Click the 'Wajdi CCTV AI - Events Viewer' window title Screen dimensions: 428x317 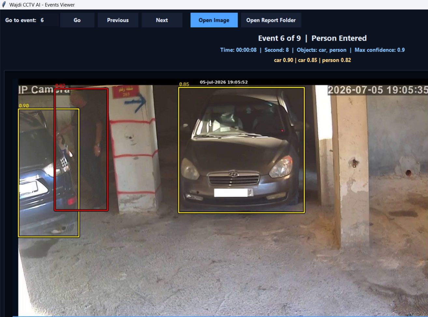(x=42, y=5)
